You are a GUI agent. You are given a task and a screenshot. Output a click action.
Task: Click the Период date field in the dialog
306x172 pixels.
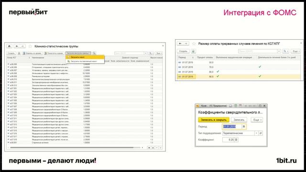coord(232,127)
